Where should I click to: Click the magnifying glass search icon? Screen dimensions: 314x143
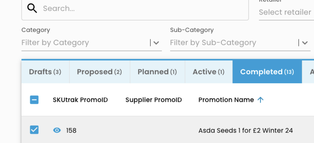32,8
